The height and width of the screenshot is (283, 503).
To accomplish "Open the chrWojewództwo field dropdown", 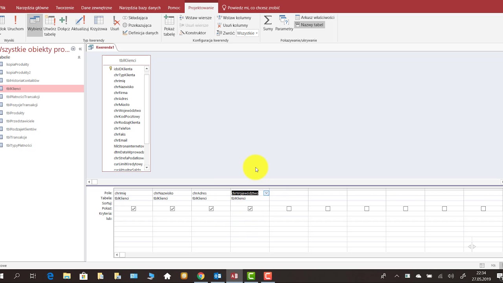I will [x=266, y=193].
